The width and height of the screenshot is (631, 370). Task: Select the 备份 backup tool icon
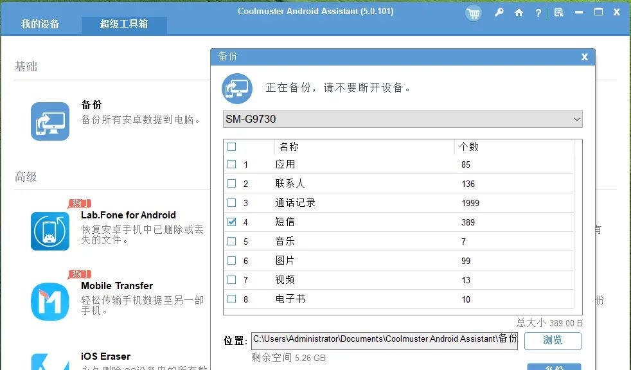click(49, 121)
